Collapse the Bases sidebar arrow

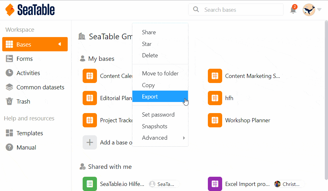59,44
